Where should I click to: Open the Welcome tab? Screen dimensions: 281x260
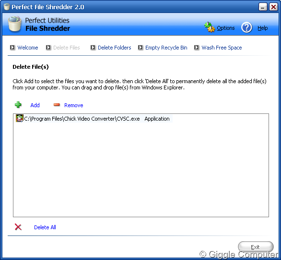28,48
